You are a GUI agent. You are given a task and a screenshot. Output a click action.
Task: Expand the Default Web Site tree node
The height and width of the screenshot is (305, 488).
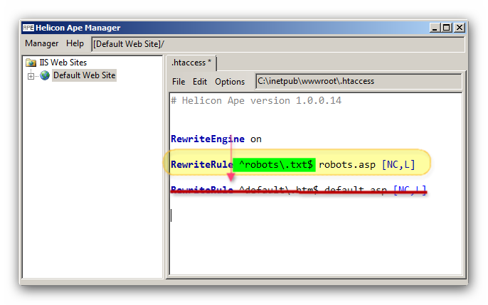pyautogui.click(x=31, y=75)
